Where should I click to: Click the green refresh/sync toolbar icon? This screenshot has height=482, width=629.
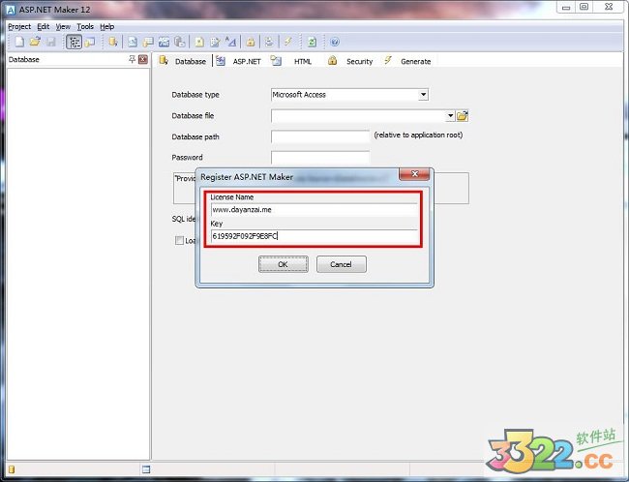[x=312, y=42]
